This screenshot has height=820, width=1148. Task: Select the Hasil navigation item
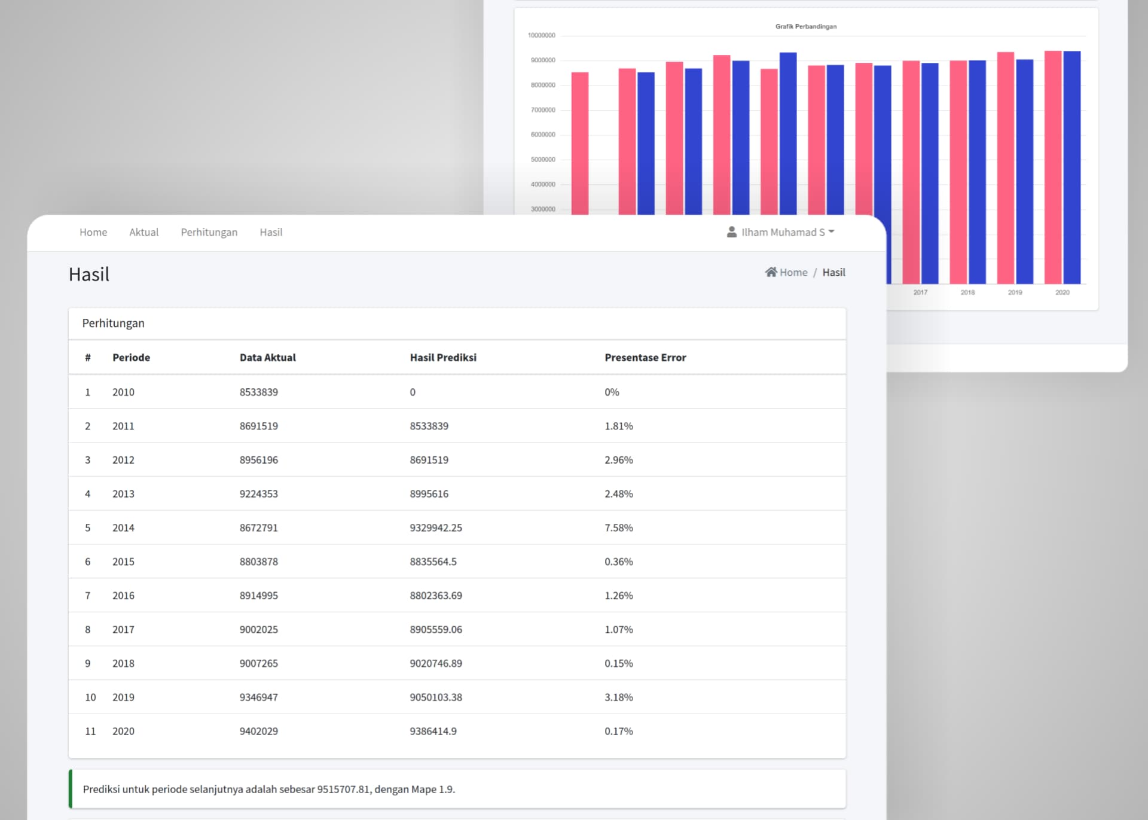271,232
